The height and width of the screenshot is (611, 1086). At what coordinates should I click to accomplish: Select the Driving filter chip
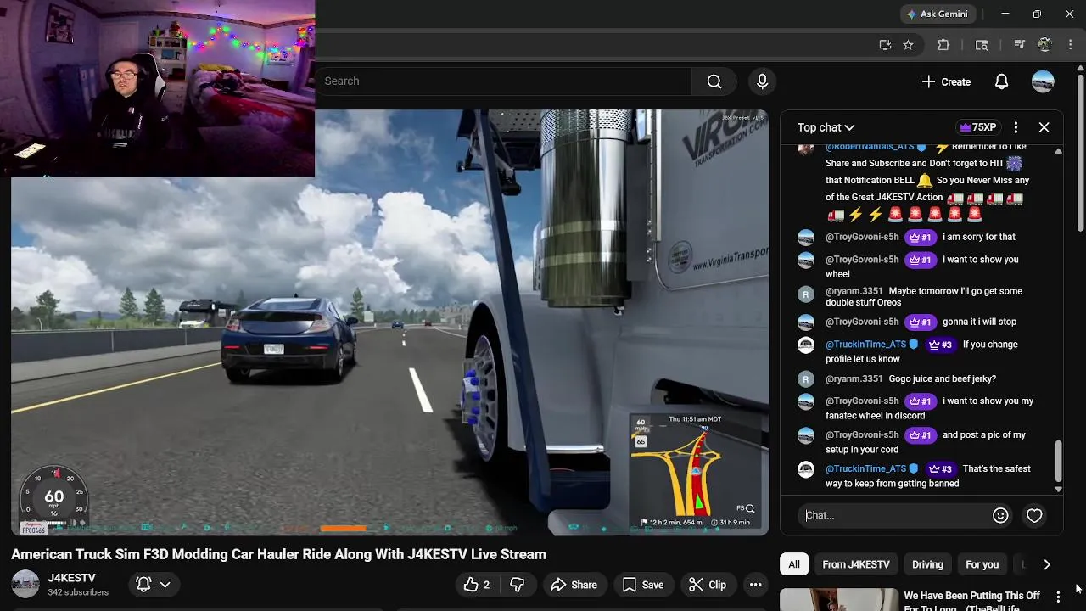click(927, 564)
